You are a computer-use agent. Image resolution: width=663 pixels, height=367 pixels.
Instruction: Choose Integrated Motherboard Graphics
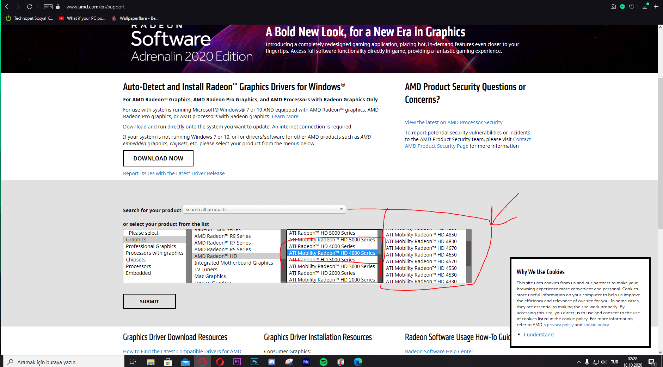[236, 263]
